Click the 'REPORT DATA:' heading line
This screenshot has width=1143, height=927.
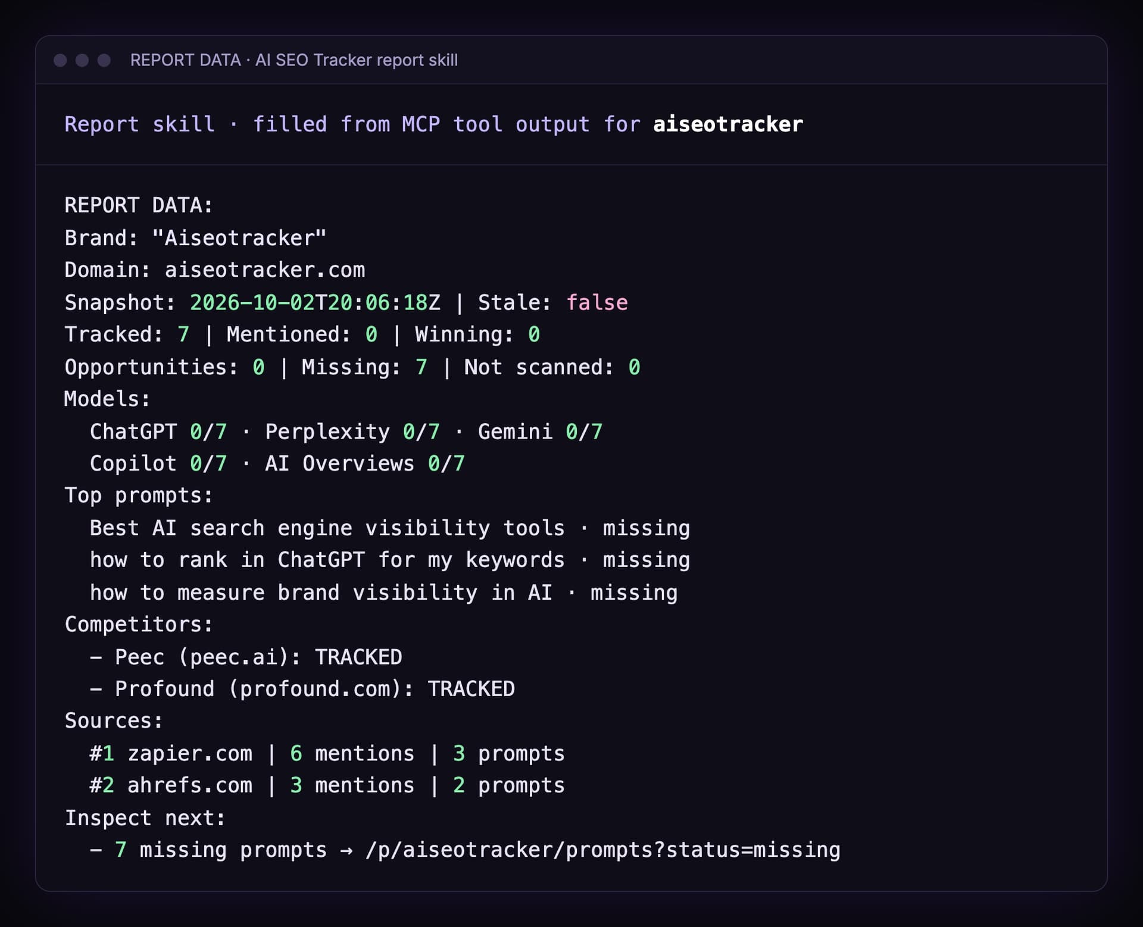(139, 205)
